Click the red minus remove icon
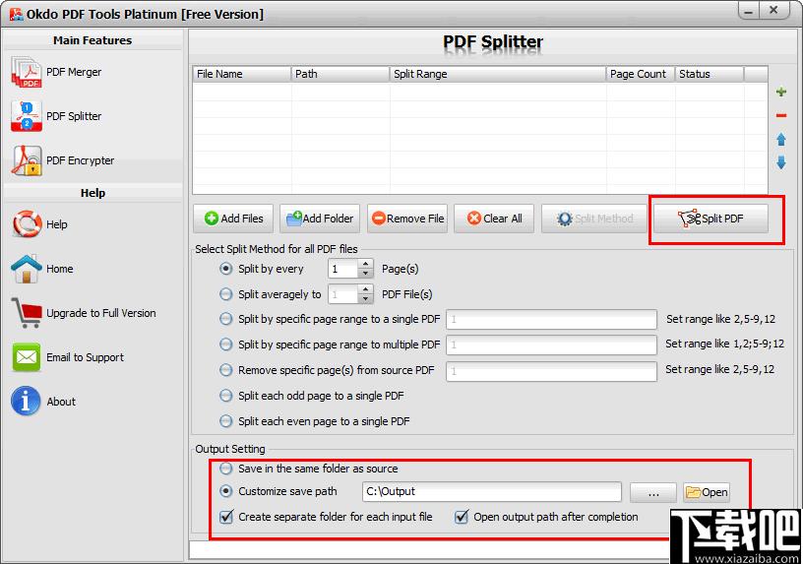The width and height of the screenshot is (803, 564). coord(781,116)
